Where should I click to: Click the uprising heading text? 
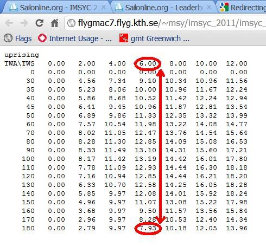pyautogui.click(x=22, y=55)
